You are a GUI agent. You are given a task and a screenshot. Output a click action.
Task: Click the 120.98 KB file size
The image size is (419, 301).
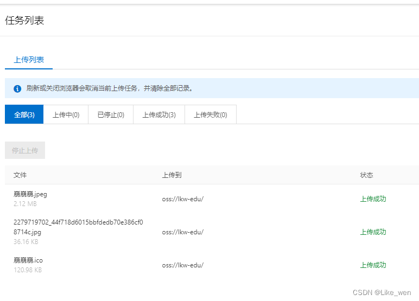(28, 270)
